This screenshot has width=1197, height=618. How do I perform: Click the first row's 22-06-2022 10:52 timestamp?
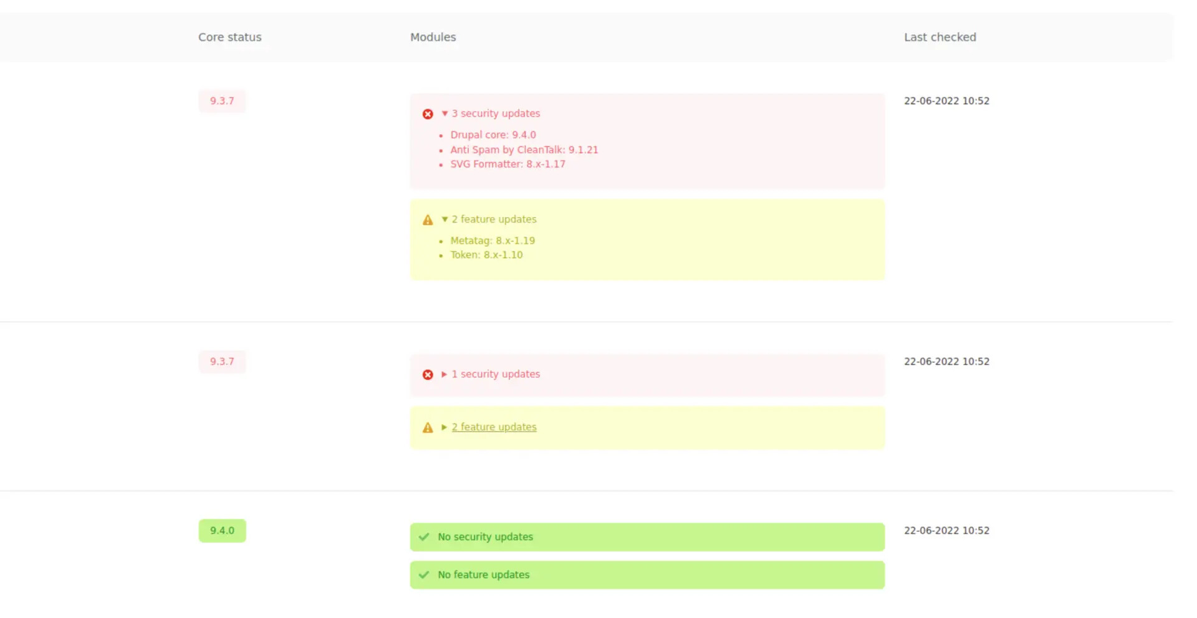(946, 101)
